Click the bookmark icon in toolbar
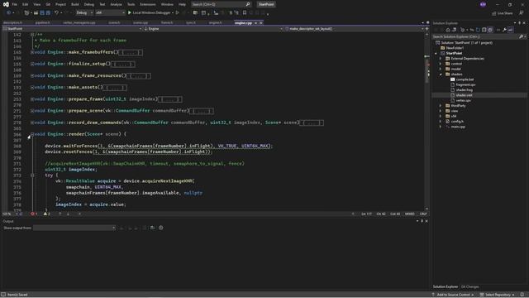This screenshot has height=298, width=529. (245, 13)
